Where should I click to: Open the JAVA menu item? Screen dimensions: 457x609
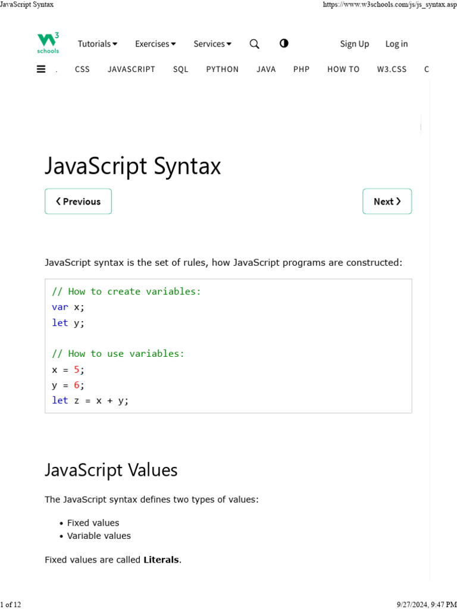click(x=266, y=69)
